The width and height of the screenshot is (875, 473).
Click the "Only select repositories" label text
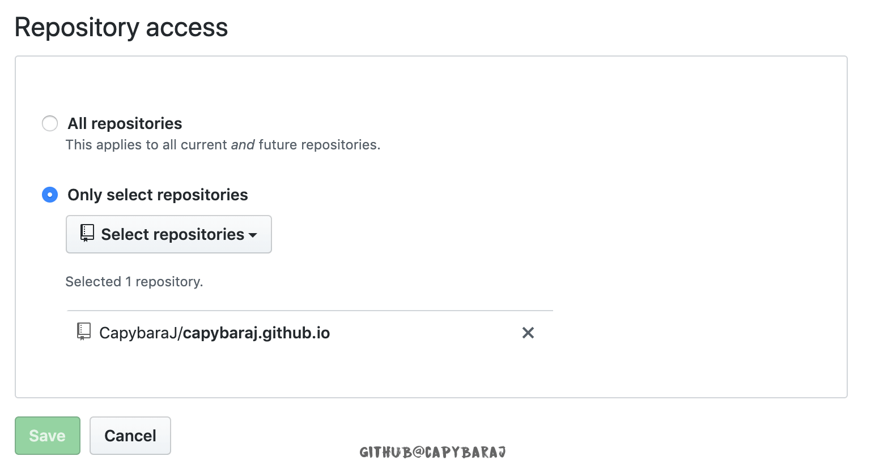pyautogui.click(x=158, y=195)
